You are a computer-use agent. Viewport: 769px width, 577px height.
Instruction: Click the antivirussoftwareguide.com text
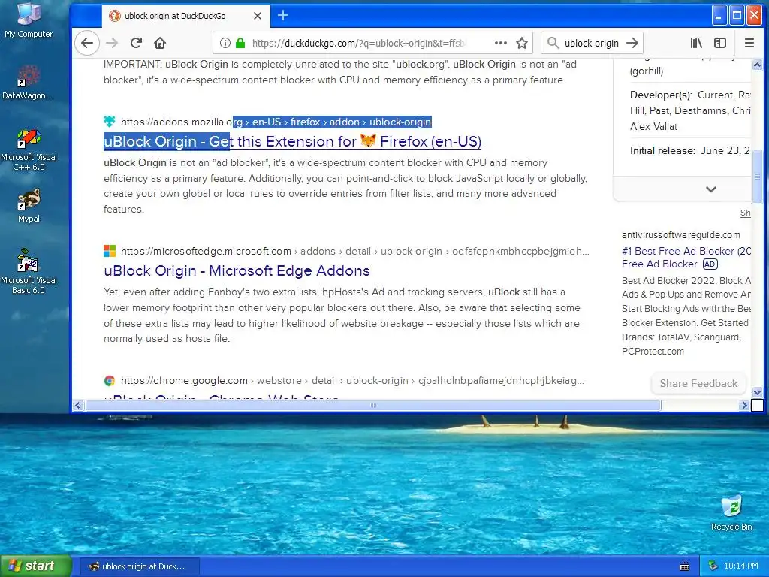tap(680, 235)
